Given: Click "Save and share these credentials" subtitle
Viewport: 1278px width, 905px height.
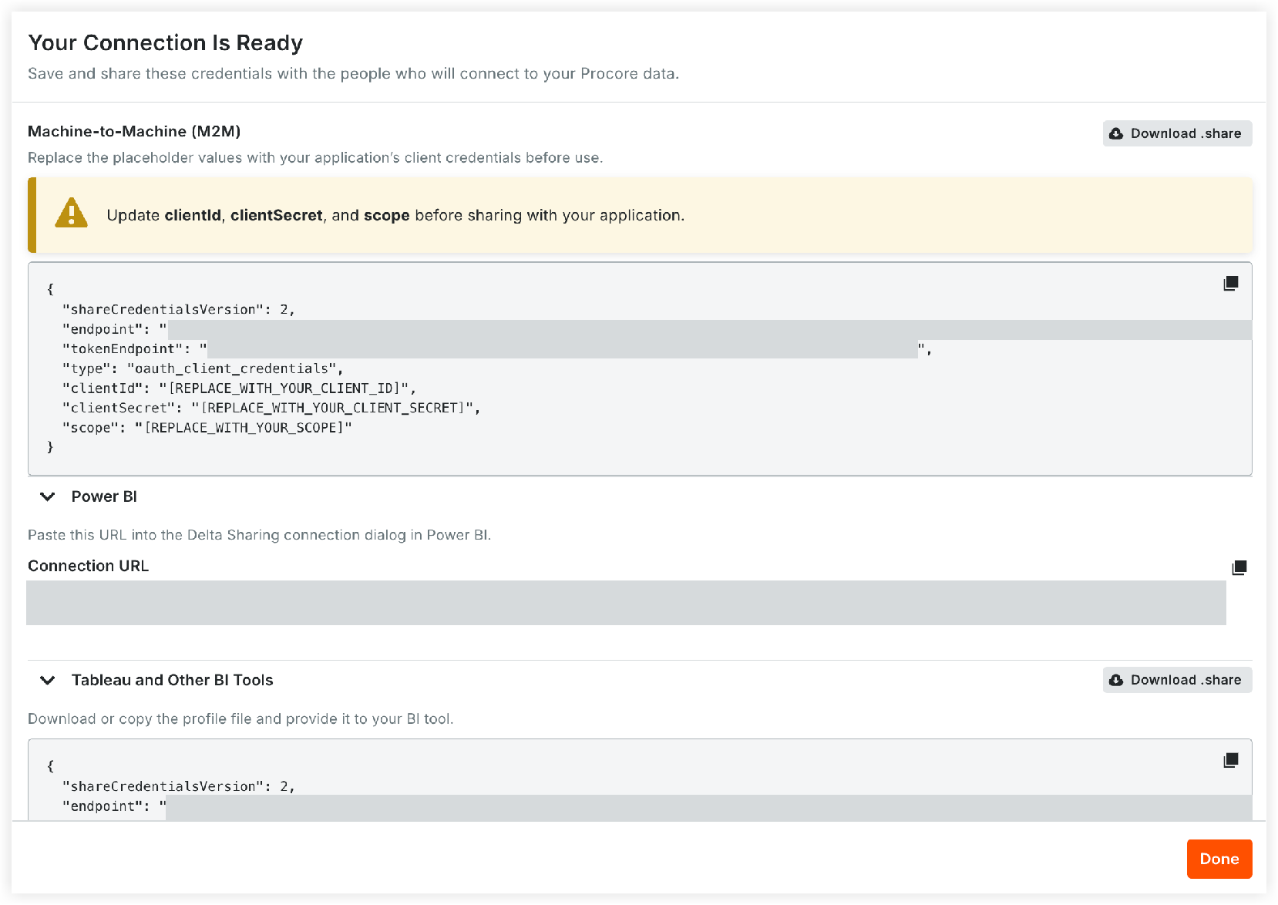Looking at the screenshot, I should click(x=353, y=73).
